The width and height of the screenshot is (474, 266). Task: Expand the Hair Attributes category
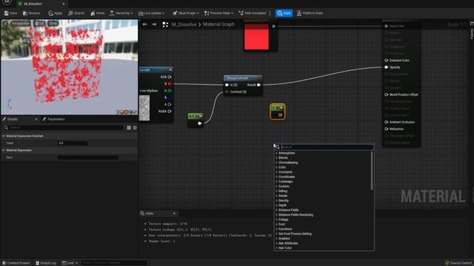pyautogui.click(x=276, y=243)
